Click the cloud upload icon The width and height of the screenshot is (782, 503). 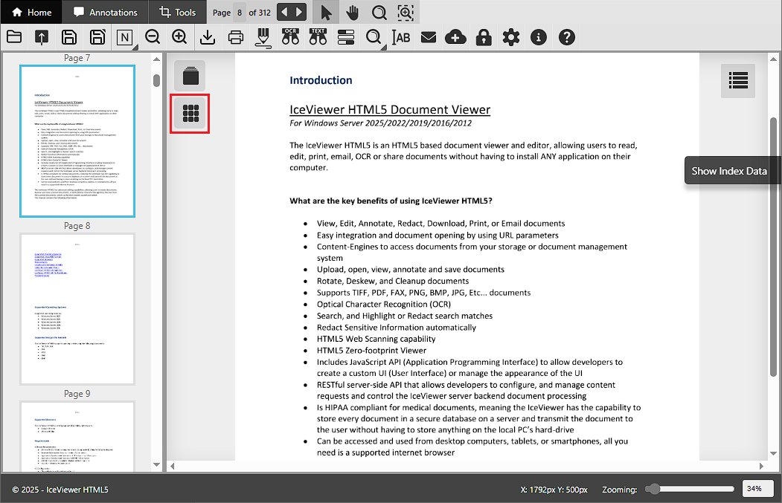coord(455,37)
